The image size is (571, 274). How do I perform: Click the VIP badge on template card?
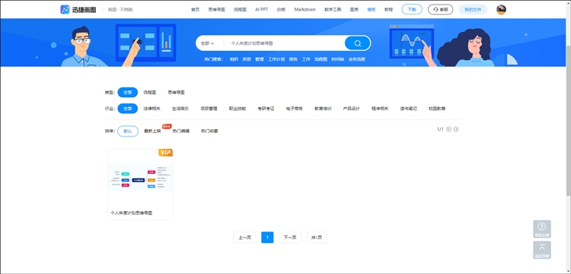point(165,153)
